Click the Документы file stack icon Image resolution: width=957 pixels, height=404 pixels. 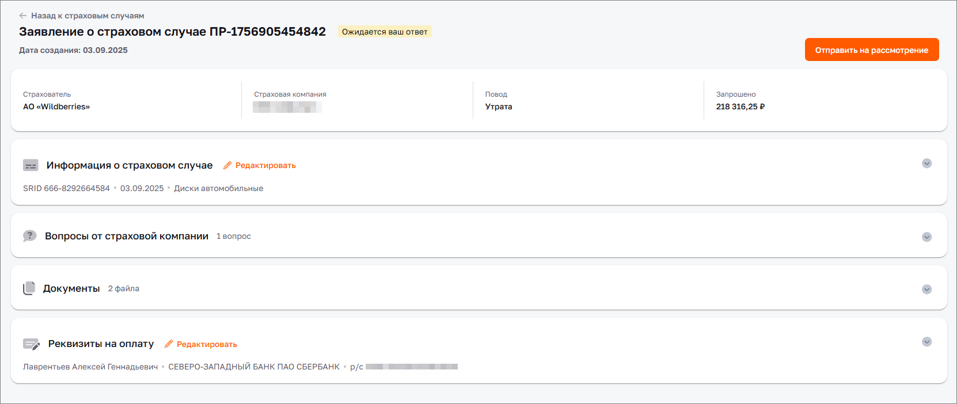click(29, 288)
